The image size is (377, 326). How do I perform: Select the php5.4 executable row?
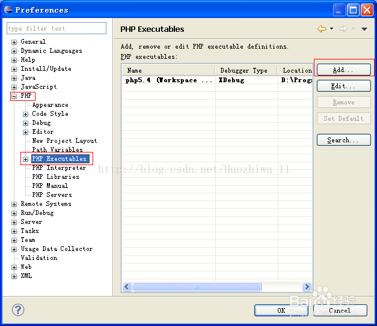tap(217, 80)
